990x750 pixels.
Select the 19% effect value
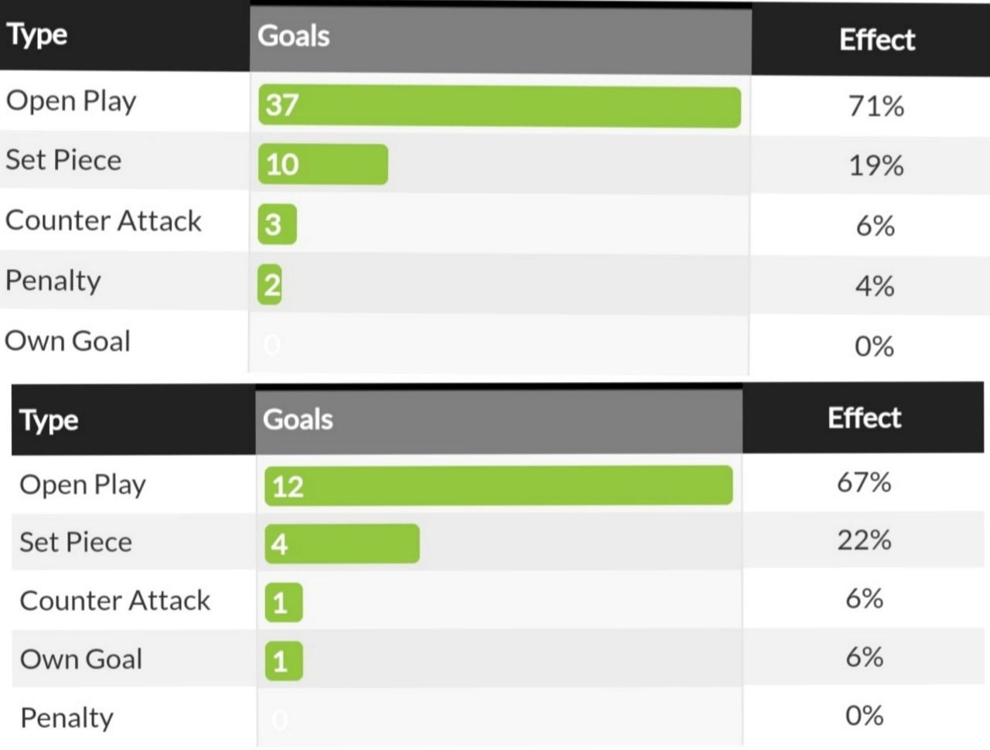(876, 165)
